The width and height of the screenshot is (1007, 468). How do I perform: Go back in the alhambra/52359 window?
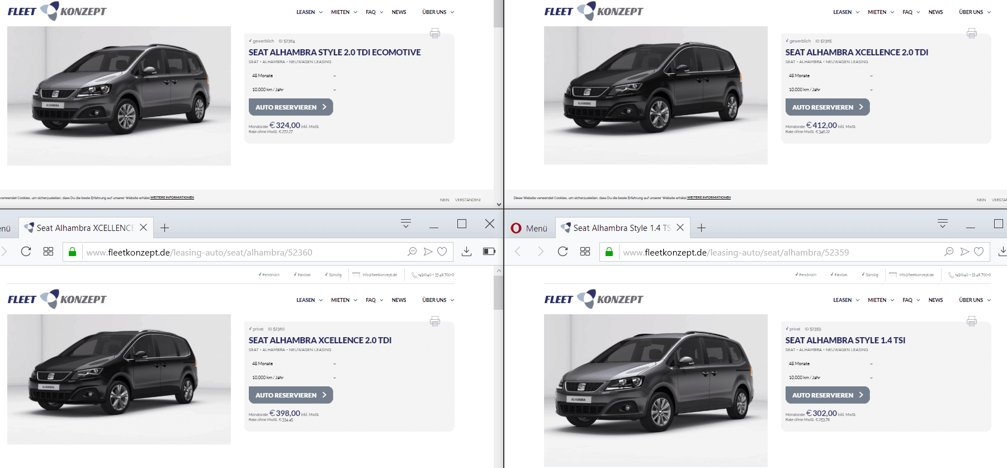coord(518,252)
